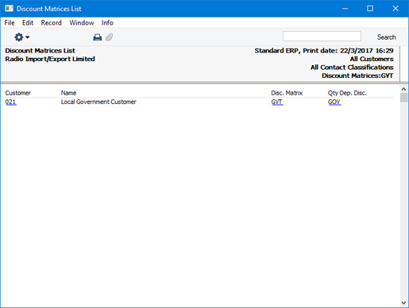
Task: Click inside the search text field
Action: (x=322, y=37)
